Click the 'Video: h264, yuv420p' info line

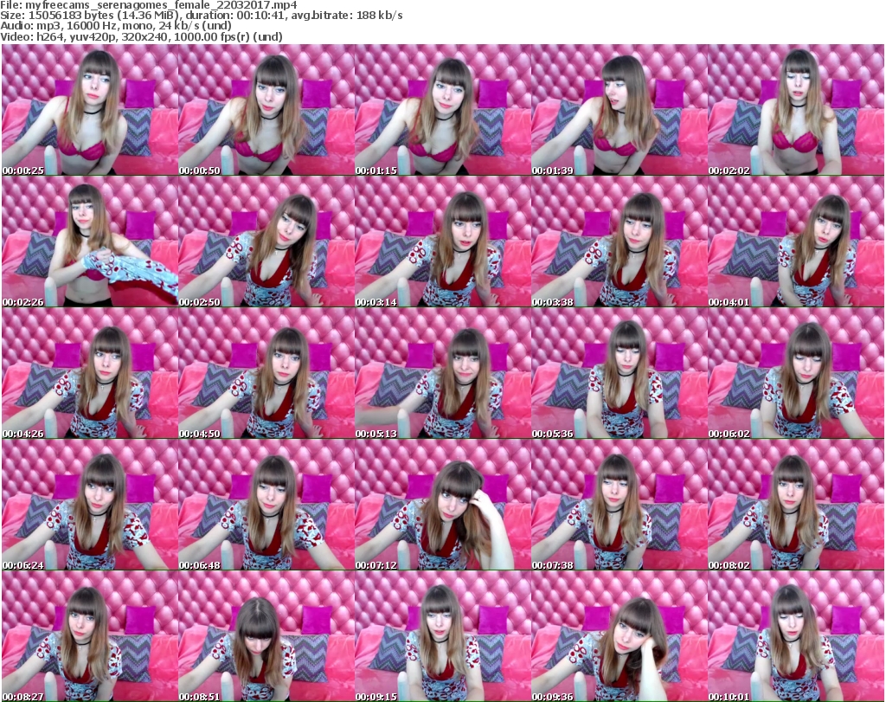tap(141, 36)
